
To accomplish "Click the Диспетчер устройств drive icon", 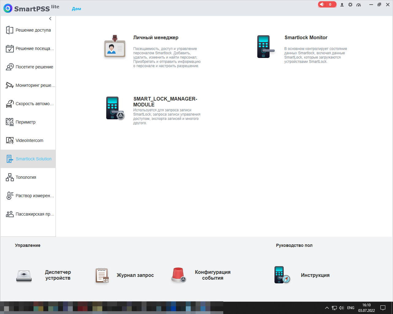I will pos(24,276).
